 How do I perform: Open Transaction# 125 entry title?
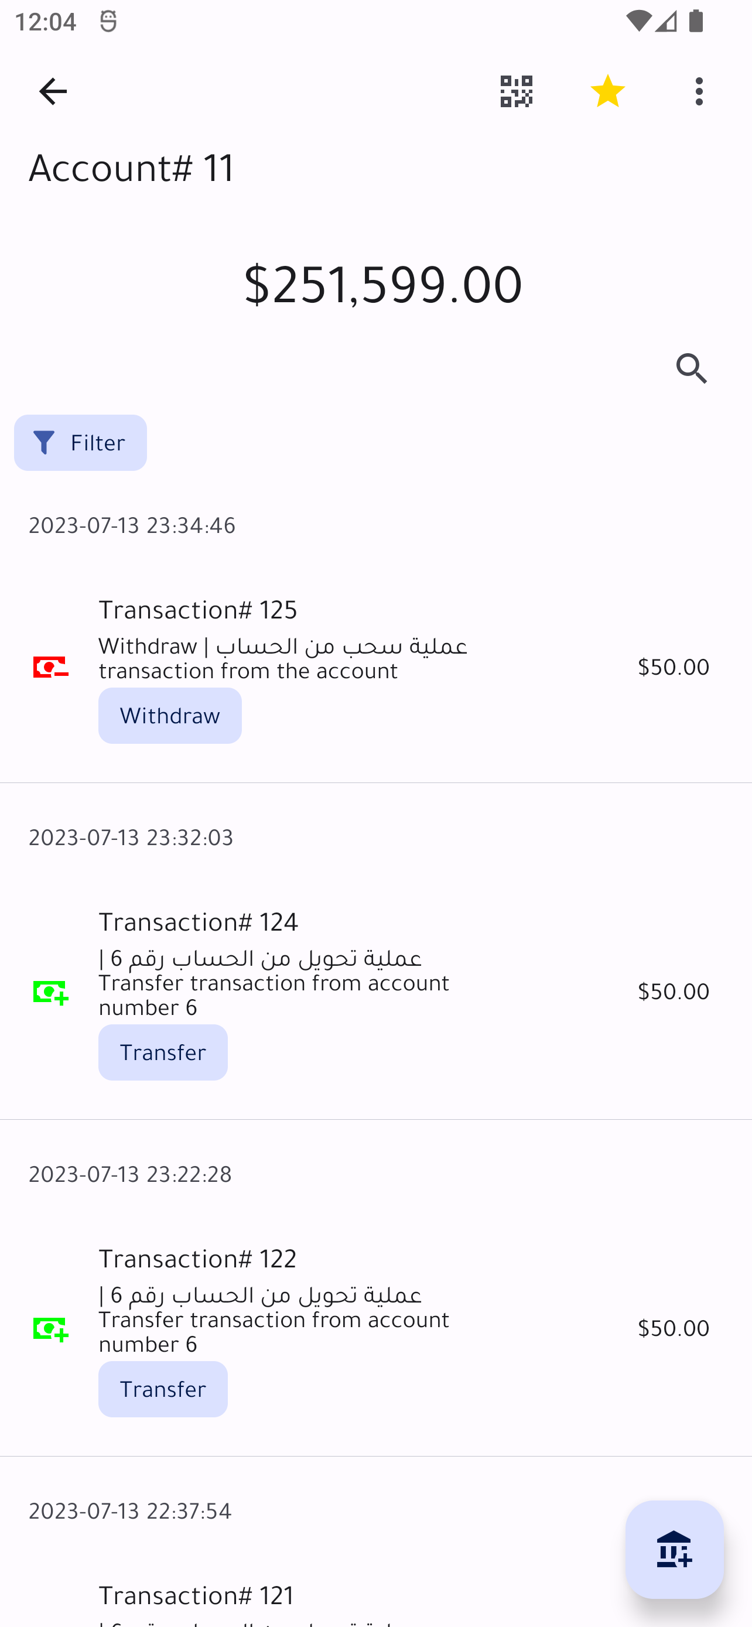[x=197, y=610]
